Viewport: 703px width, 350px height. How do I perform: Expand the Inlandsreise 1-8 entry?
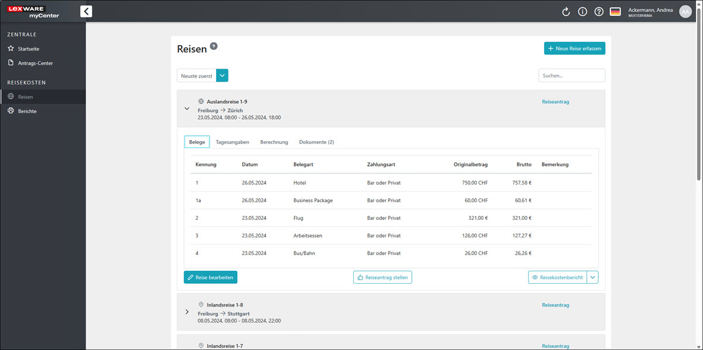pos(187,312)
